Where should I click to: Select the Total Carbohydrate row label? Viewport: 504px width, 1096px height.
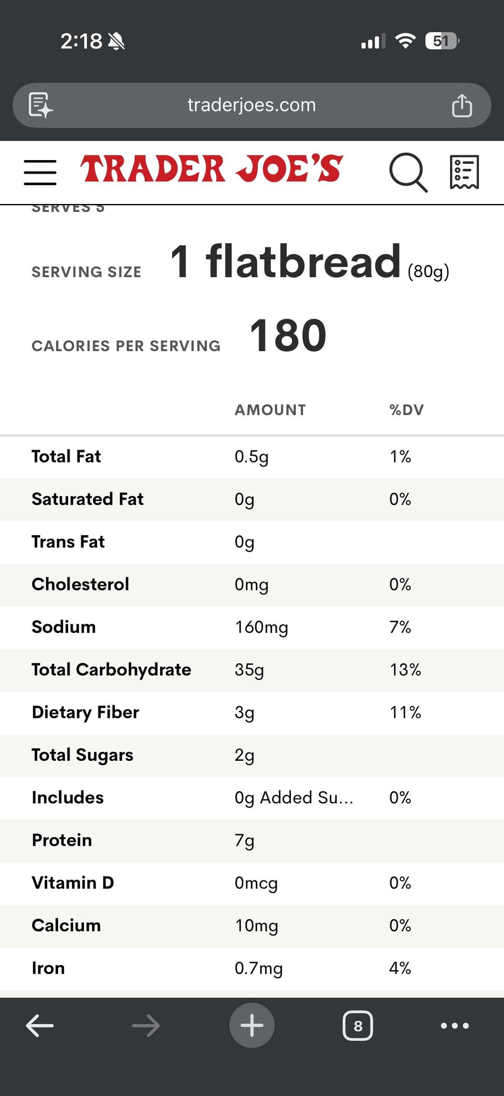coord(111,670)
